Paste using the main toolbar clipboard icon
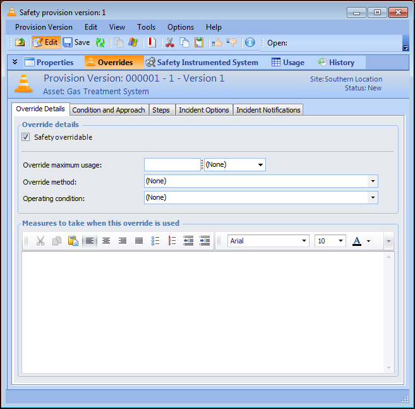415x409 pixels. pyautogui.click(x=199, y=42)
